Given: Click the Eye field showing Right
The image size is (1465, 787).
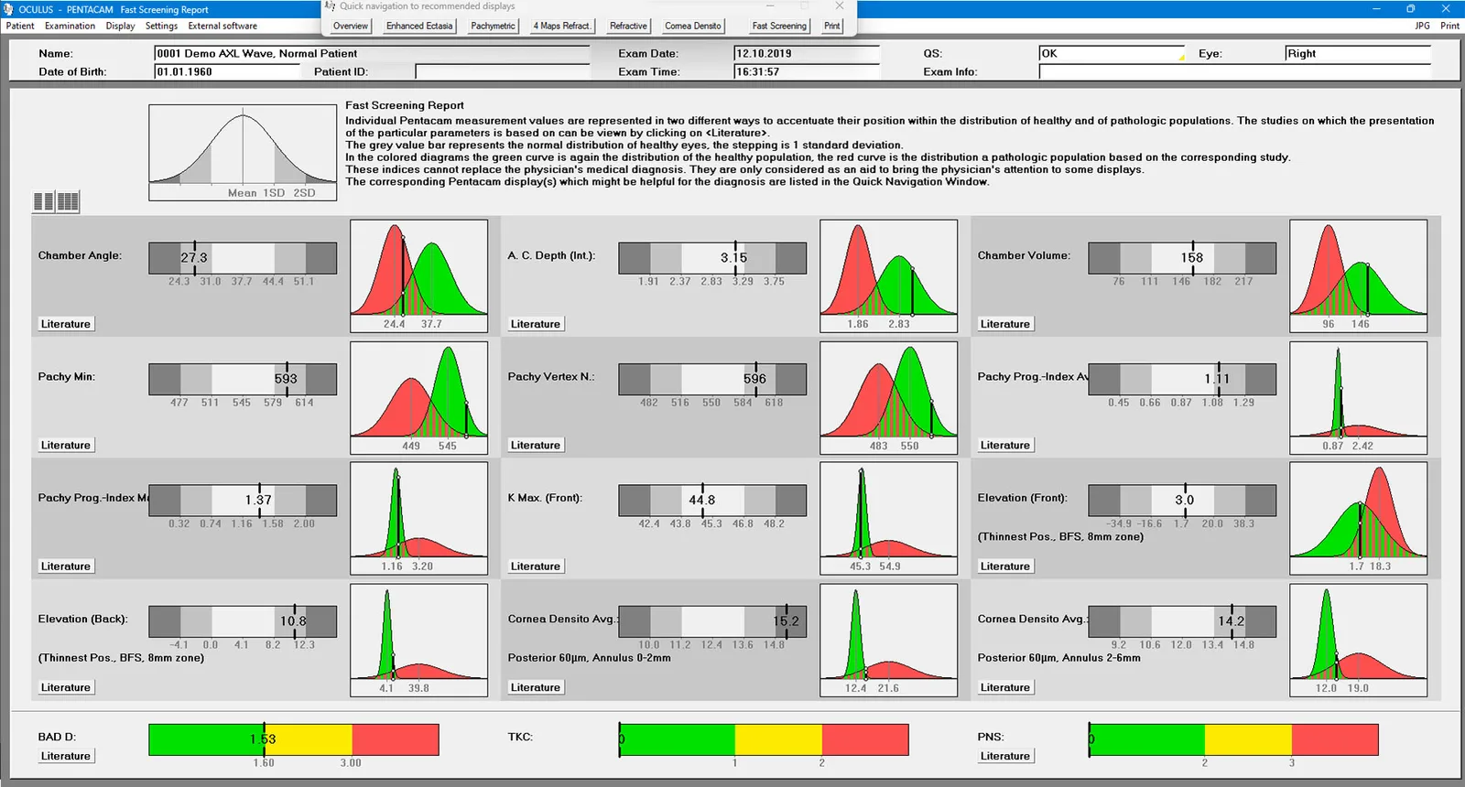Looking at the screenshot, I should [1358, 54].
